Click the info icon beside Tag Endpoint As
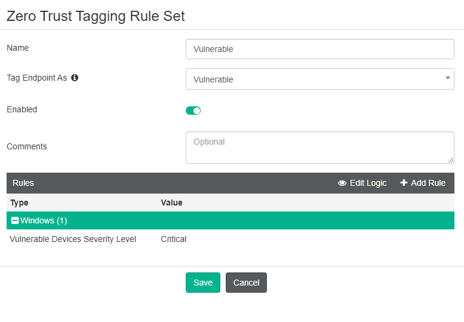Viewport: 464px width, 322px height. click(75, 78)
